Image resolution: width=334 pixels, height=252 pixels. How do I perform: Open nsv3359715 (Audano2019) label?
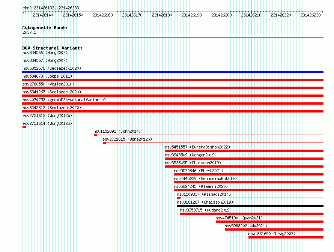[x=206, y=210]
